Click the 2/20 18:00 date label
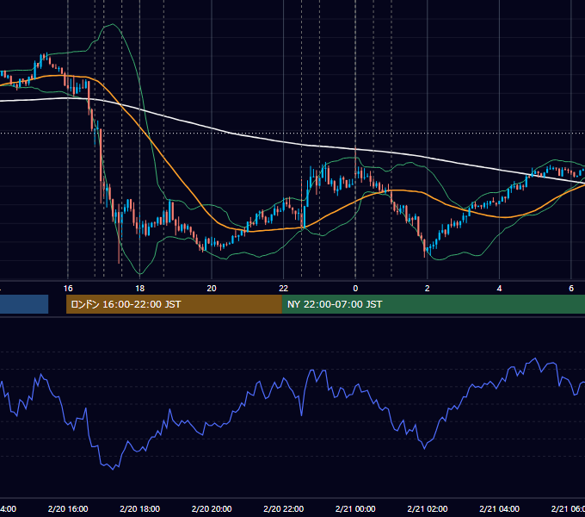This screenshot has height=517, width=585. click(x=140, y=508)
